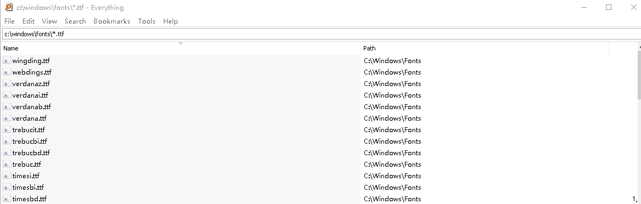
Task: Sort results by the Name column header
Action: coord(180,48)
